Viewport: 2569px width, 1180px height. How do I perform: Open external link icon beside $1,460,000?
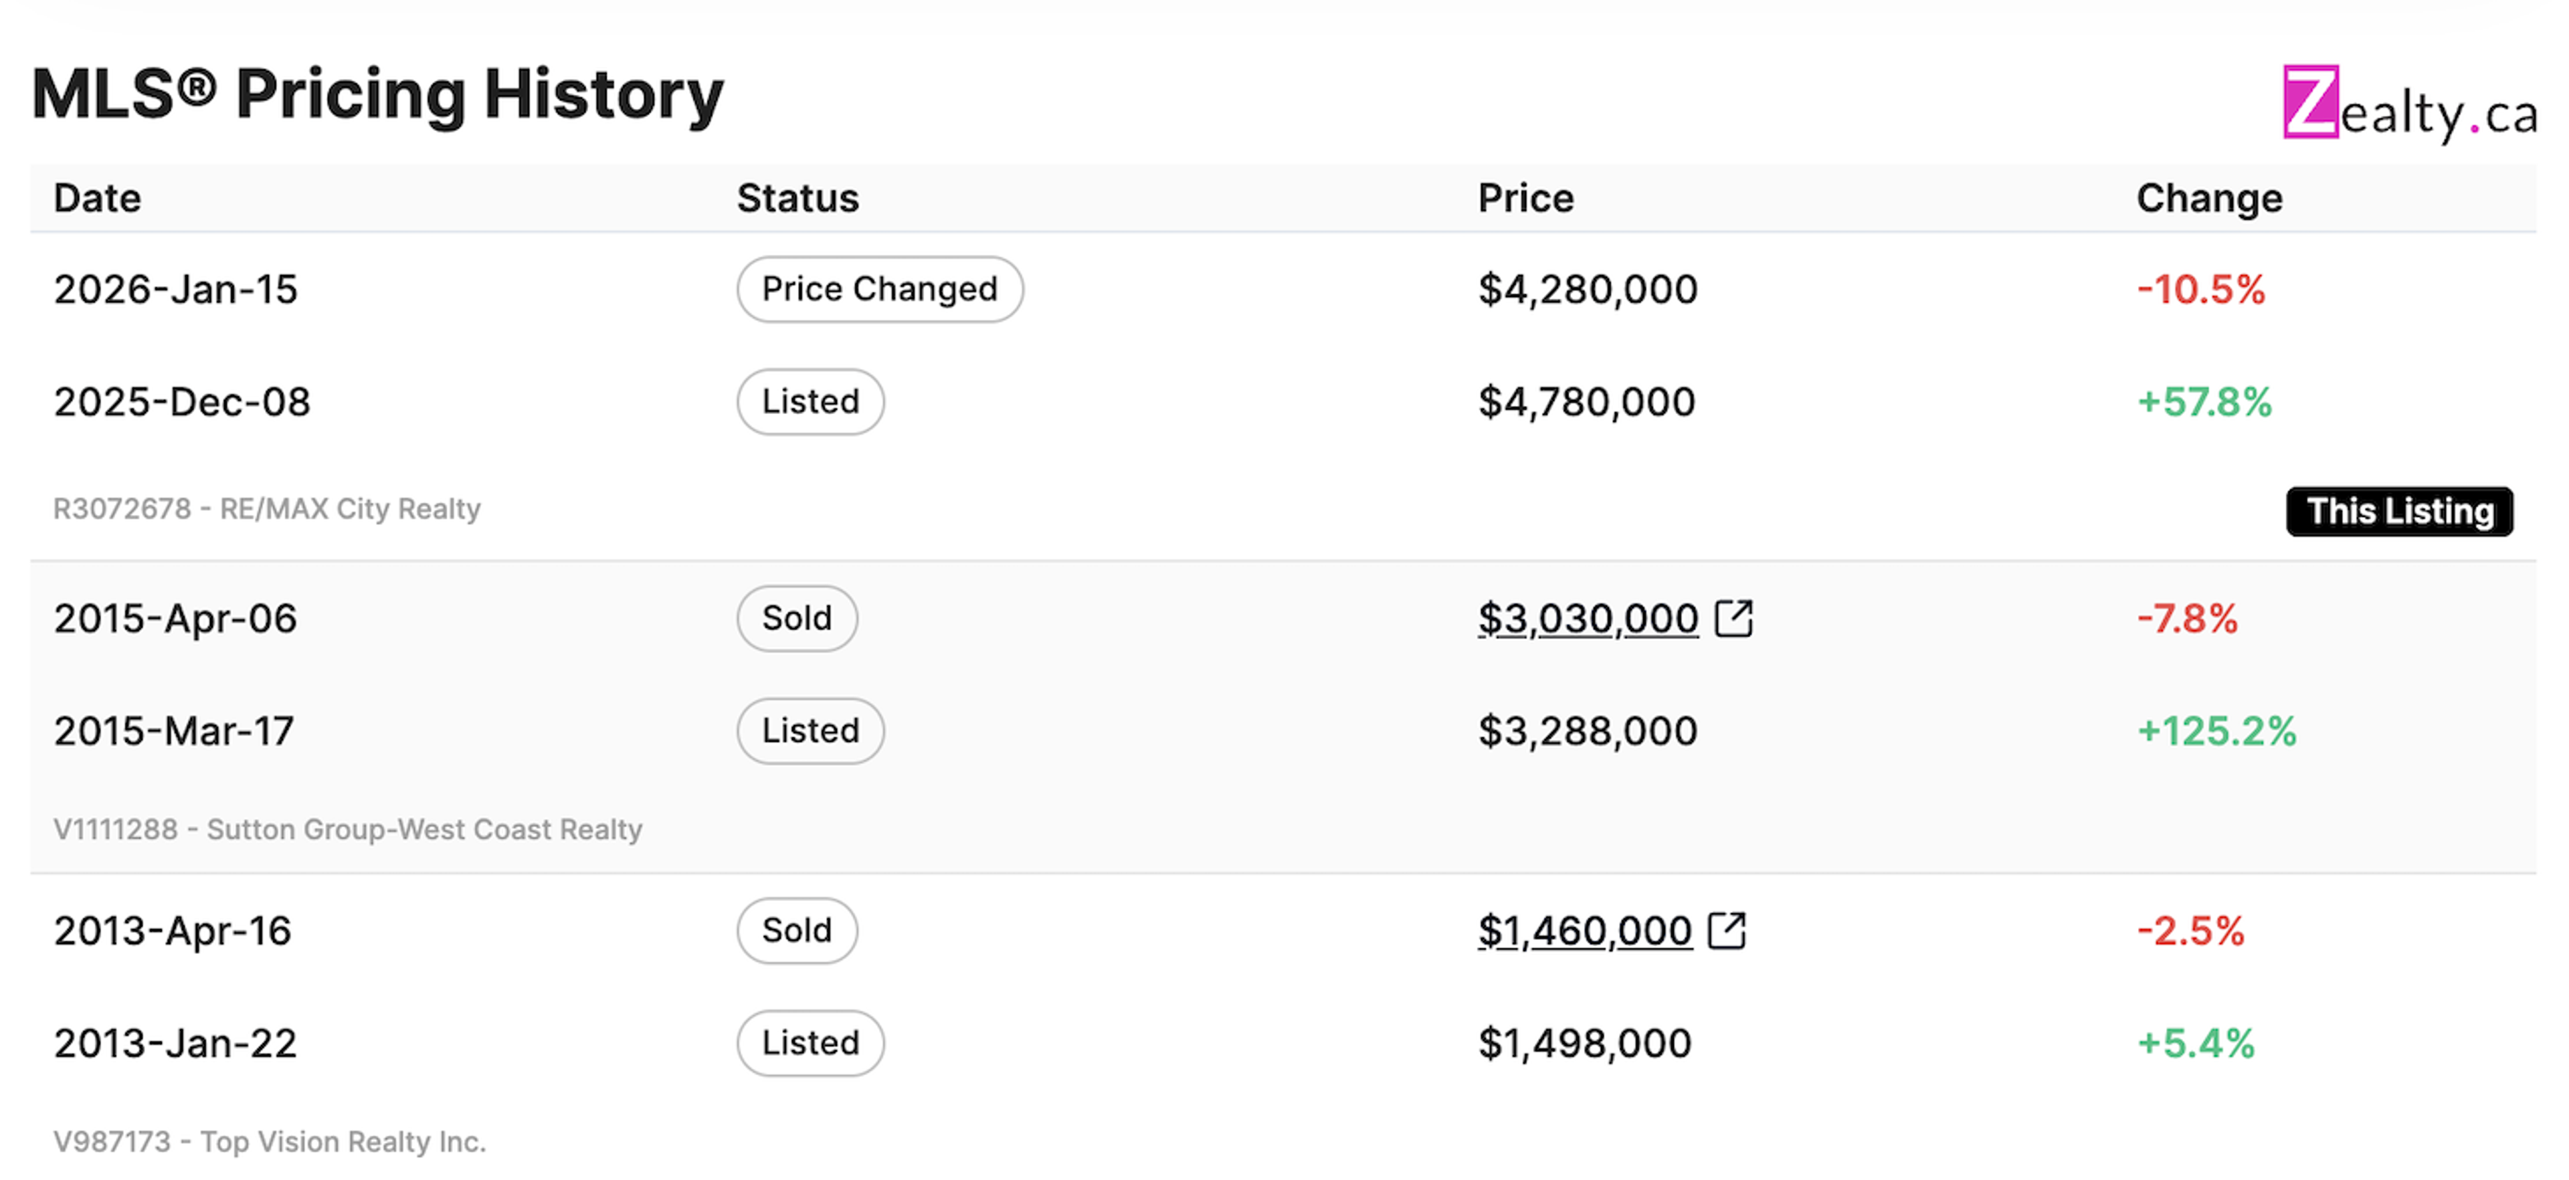pos(1726,930)
